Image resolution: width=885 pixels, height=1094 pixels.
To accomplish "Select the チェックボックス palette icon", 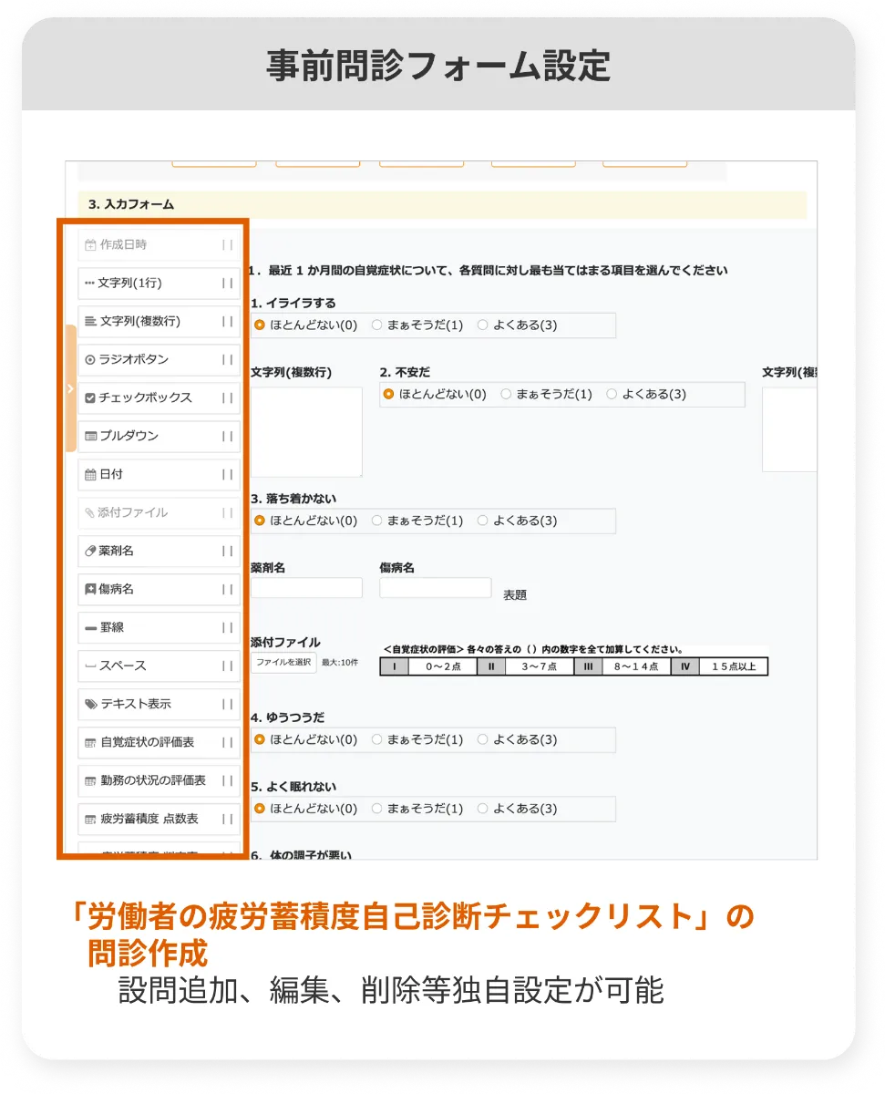I will click(90, 398).
